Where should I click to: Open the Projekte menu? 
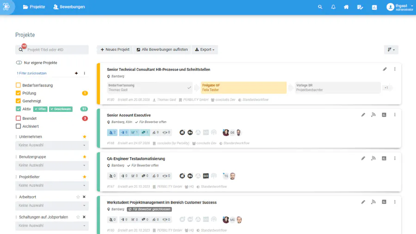34,7
